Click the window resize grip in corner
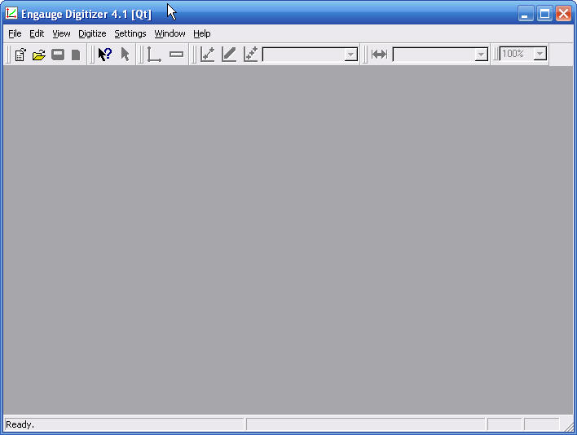The height and width of the screenshot is (435, 577). (x=568, y=426)
